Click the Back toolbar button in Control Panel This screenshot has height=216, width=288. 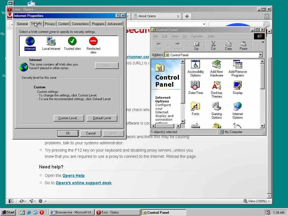click(158, 46)
